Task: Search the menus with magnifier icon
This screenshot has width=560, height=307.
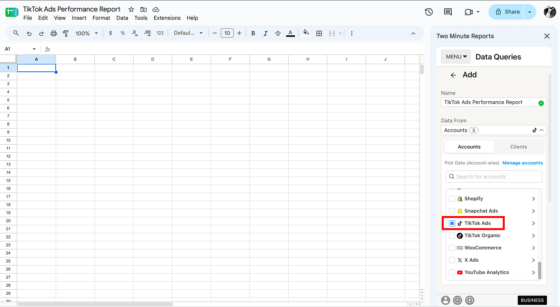Action: pos(16,33)
